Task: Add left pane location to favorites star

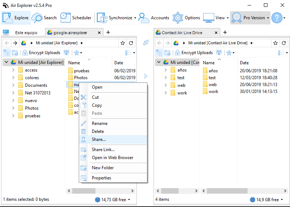Action: pyautogui.click(x=123, y=43)
